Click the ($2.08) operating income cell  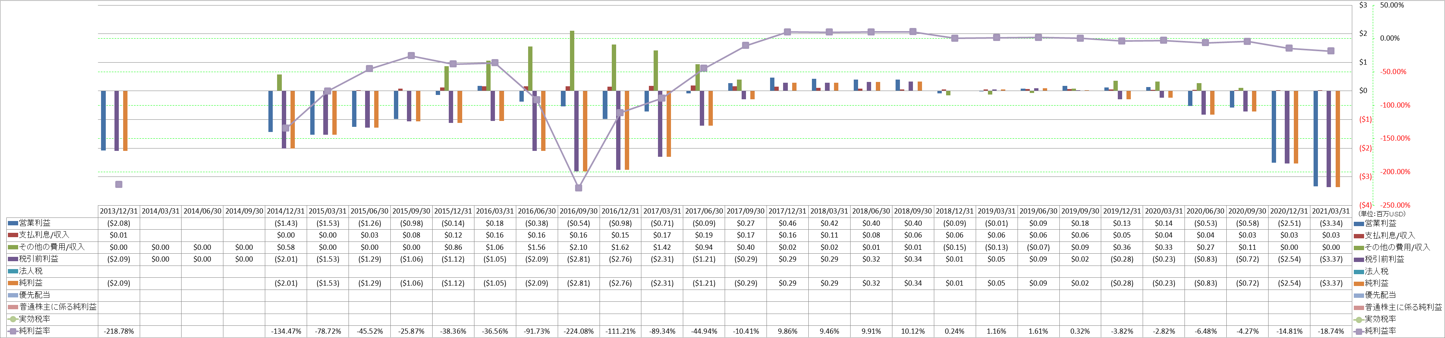[118, 223]
